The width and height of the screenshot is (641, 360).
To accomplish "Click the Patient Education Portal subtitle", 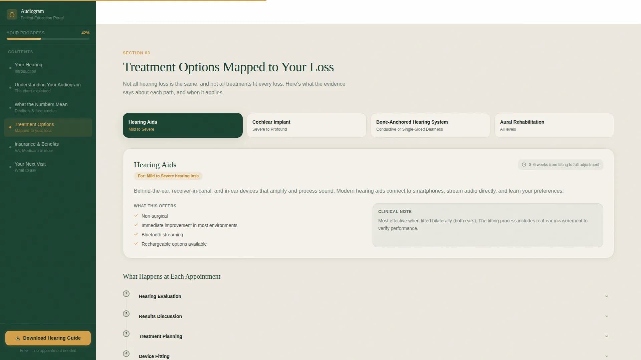I will 42,18.
